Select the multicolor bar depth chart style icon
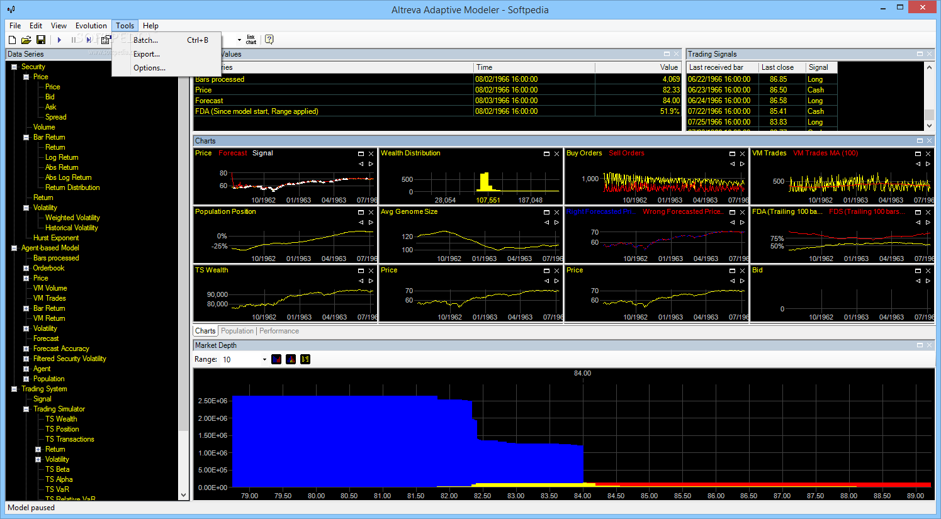Image resolution: width=941 pixels, height=519 pixels. point(291,359)
